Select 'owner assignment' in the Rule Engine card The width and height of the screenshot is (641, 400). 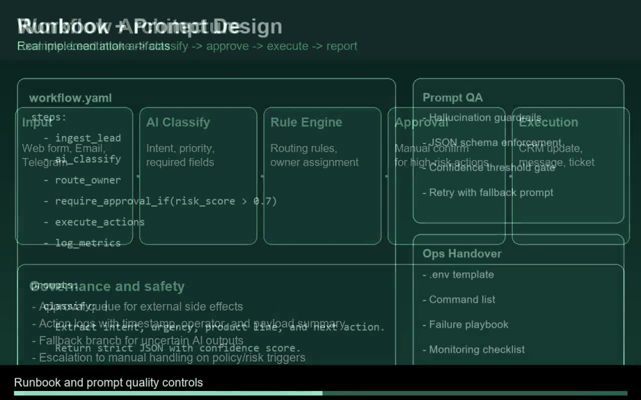point(314,162)
